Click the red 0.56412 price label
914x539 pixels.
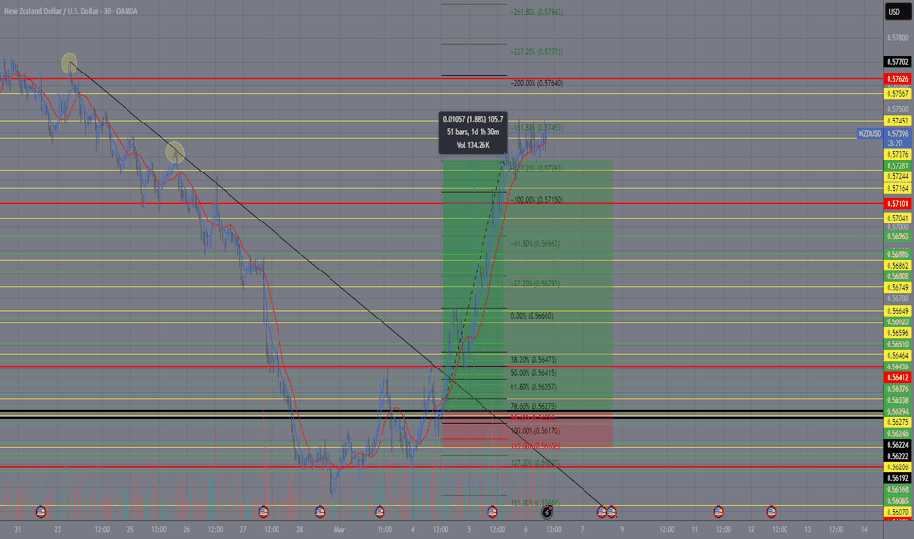[x=897, y=378]
